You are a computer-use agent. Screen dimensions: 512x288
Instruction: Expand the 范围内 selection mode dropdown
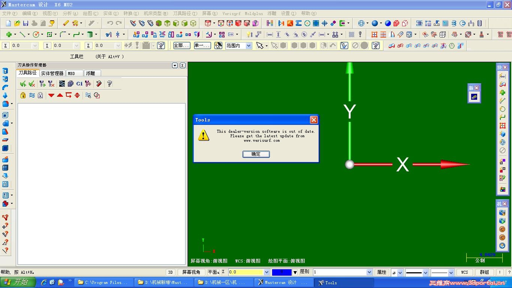coord(249,46)
